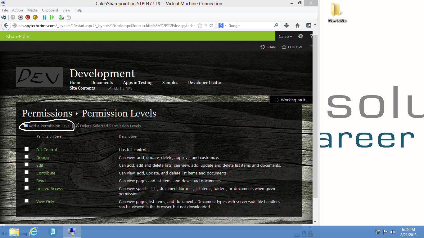Open the bookmarks list icon
Image resolution: width=424 pixels, height=238 pixels.
tap(309, 25)
